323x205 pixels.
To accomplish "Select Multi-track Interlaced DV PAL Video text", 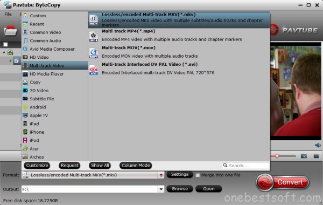I will (150, 64).
